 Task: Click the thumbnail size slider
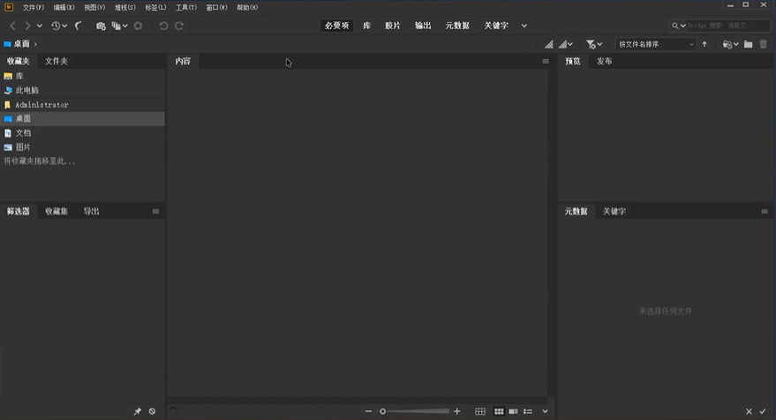(415, 412)
